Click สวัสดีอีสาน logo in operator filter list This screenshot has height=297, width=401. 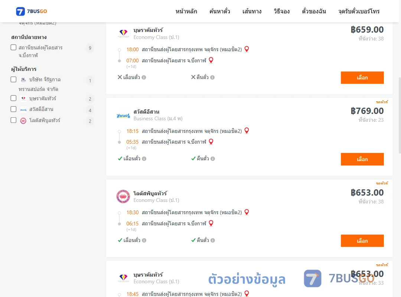click(23, 110)
